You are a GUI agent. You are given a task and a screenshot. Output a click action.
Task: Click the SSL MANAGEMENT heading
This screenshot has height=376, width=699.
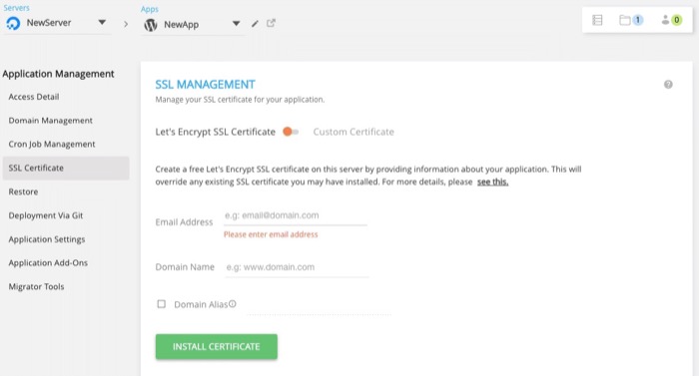click(x=205, y=84)
